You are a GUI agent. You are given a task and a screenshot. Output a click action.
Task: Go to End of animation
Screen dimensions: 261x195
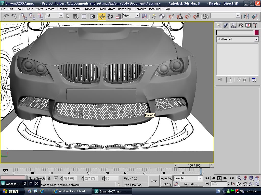point(232,178)
